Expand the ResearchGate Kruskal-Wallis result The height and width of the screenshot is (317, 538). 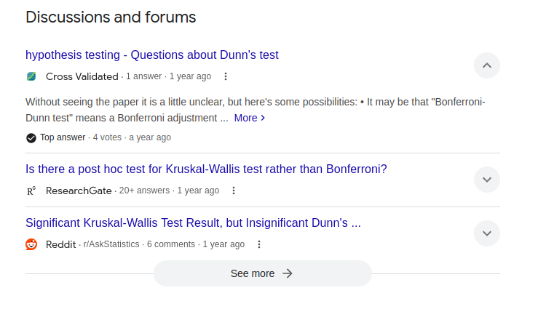click(x=487, y=180)
